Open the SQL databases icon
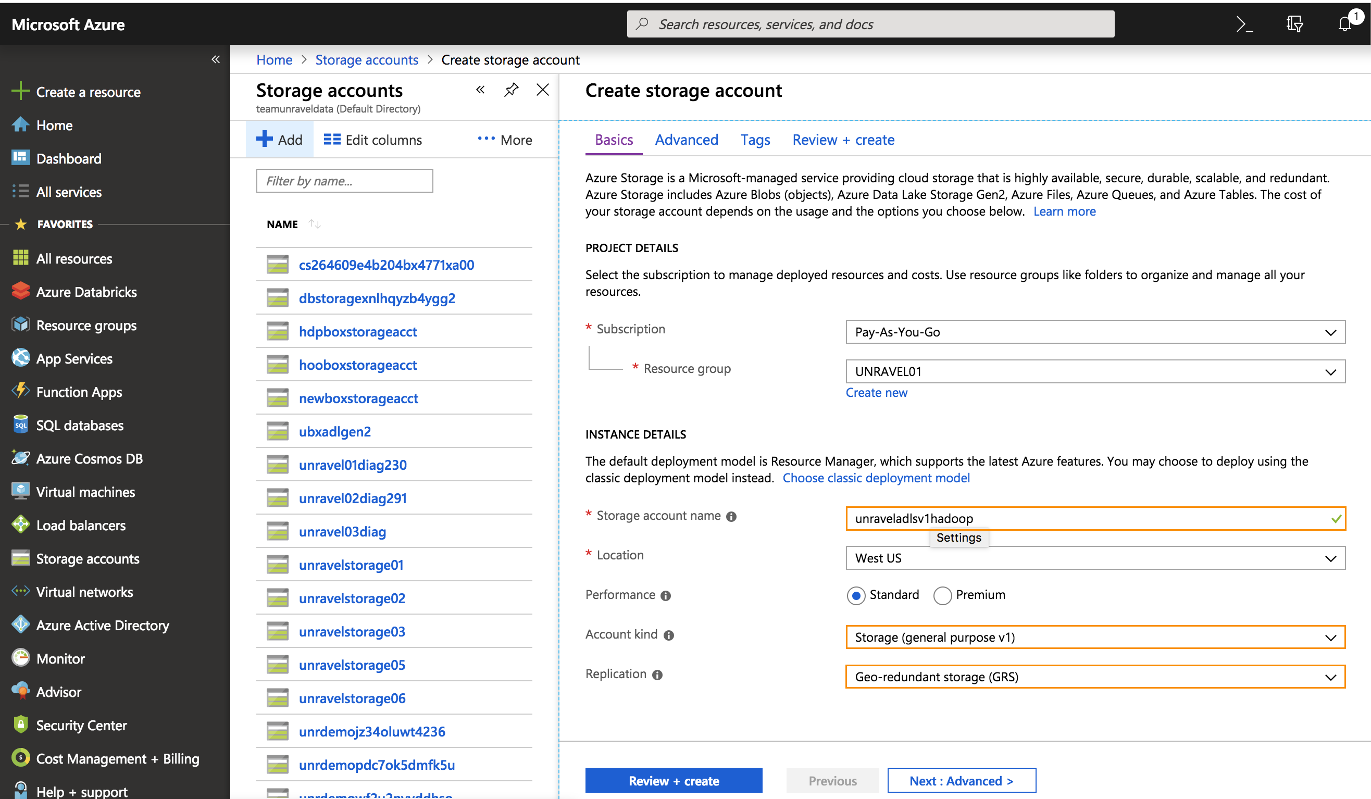 click(x=20, y=425)
